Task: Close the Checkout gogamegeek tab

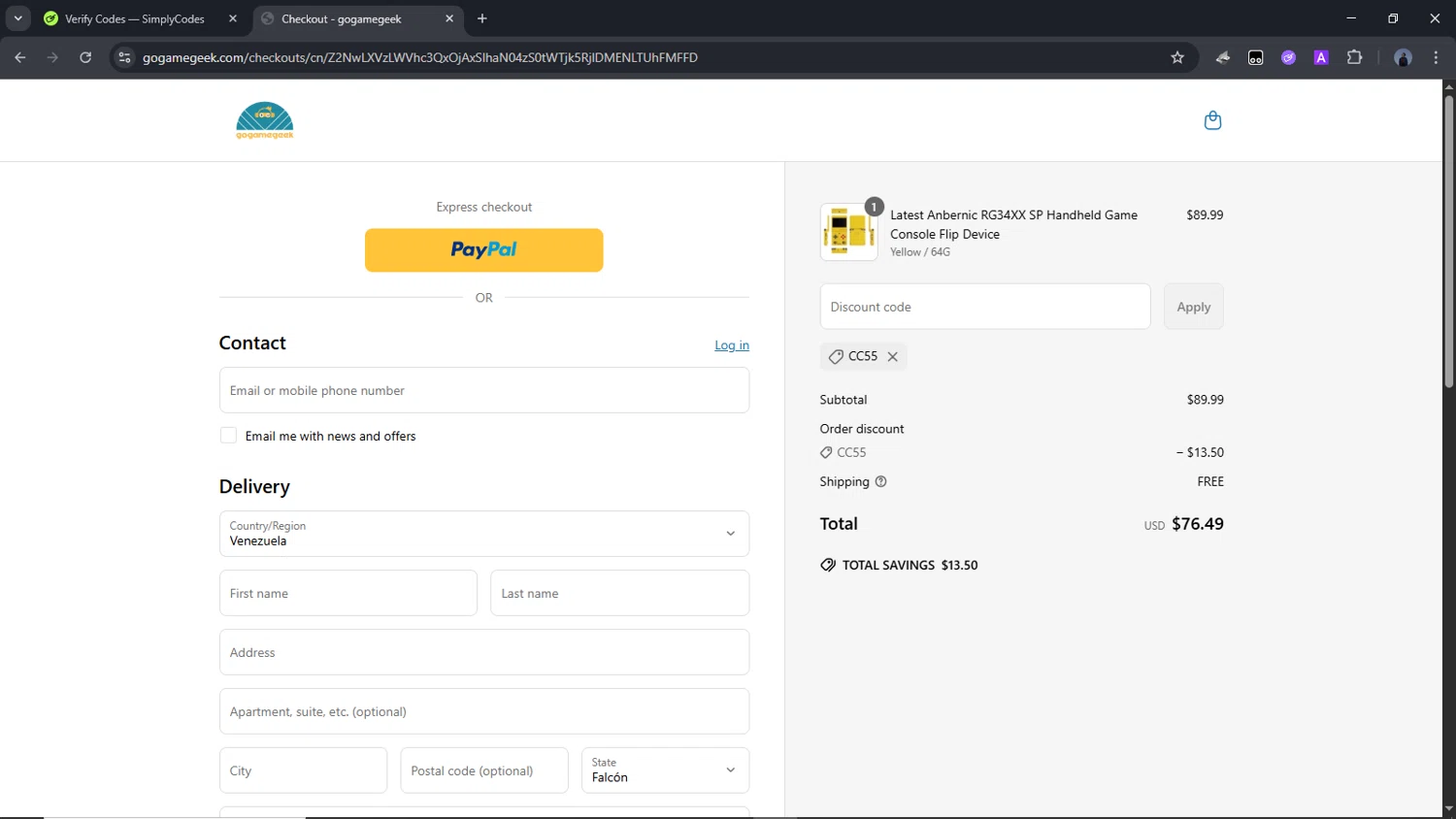Action: 449,18
